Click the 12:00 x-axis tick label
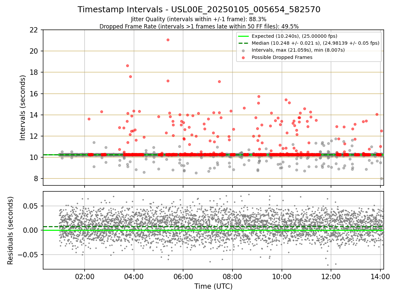The width and height of the screenshot is (398, 298). (x=331, y=277)
